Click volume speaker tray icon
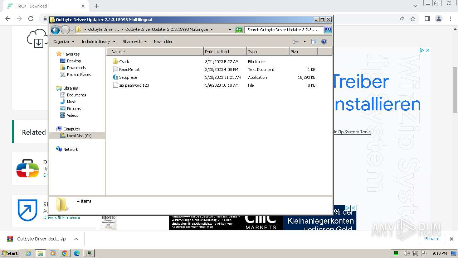The image size is (458, 258). click(406, 253)
